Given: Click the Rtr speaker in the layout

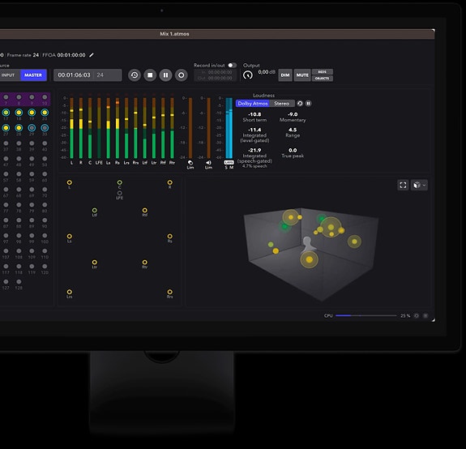Looking at the screenshot, I should (x=145, y=263).
